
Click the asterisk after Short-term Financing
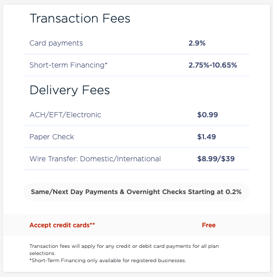click(x=106, y=63)
